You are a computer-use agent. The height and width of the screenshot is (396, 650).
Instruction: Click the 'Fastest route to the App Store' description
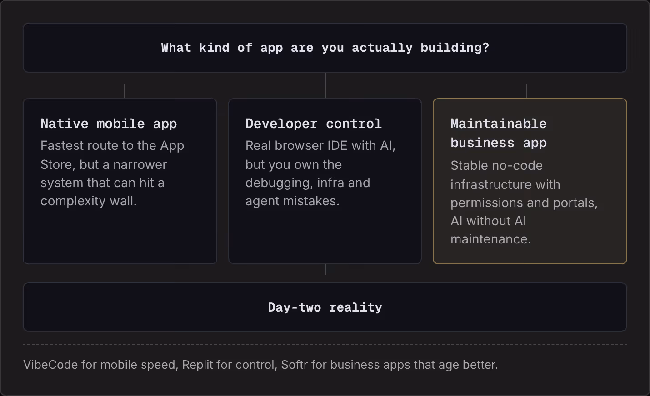click(x=112, y=173)
